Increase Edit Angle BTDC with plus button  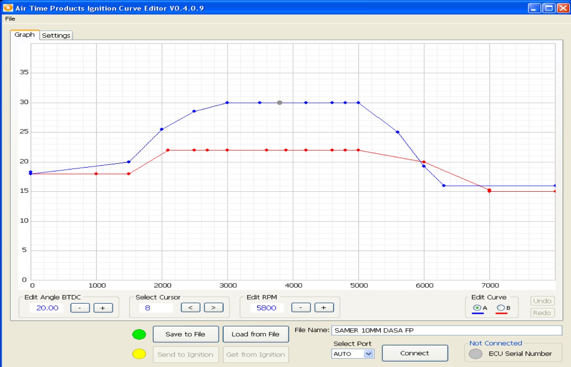pyautogui.click(x=103, y=308)
